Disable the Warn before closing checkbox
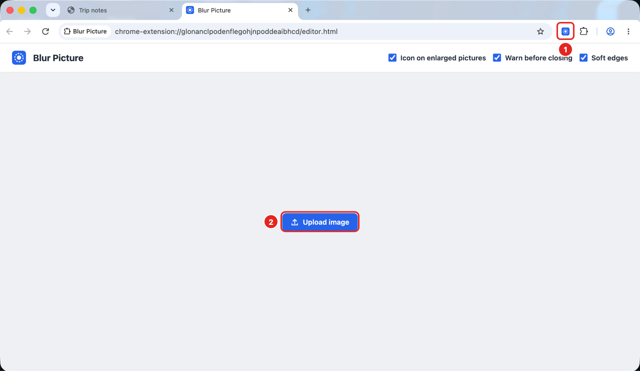 click(x=497, y=58)
